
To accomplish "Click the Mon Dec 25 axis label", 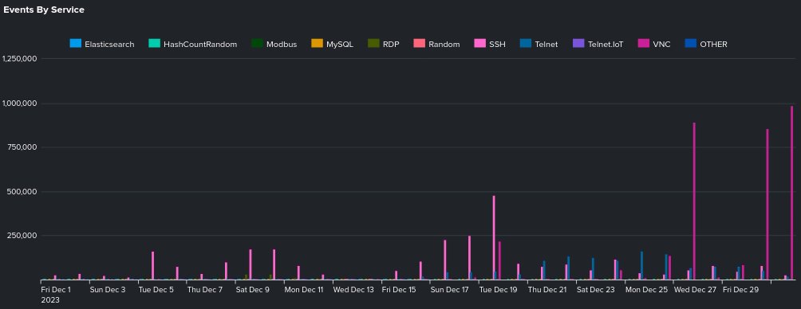I will click(647, 290).
